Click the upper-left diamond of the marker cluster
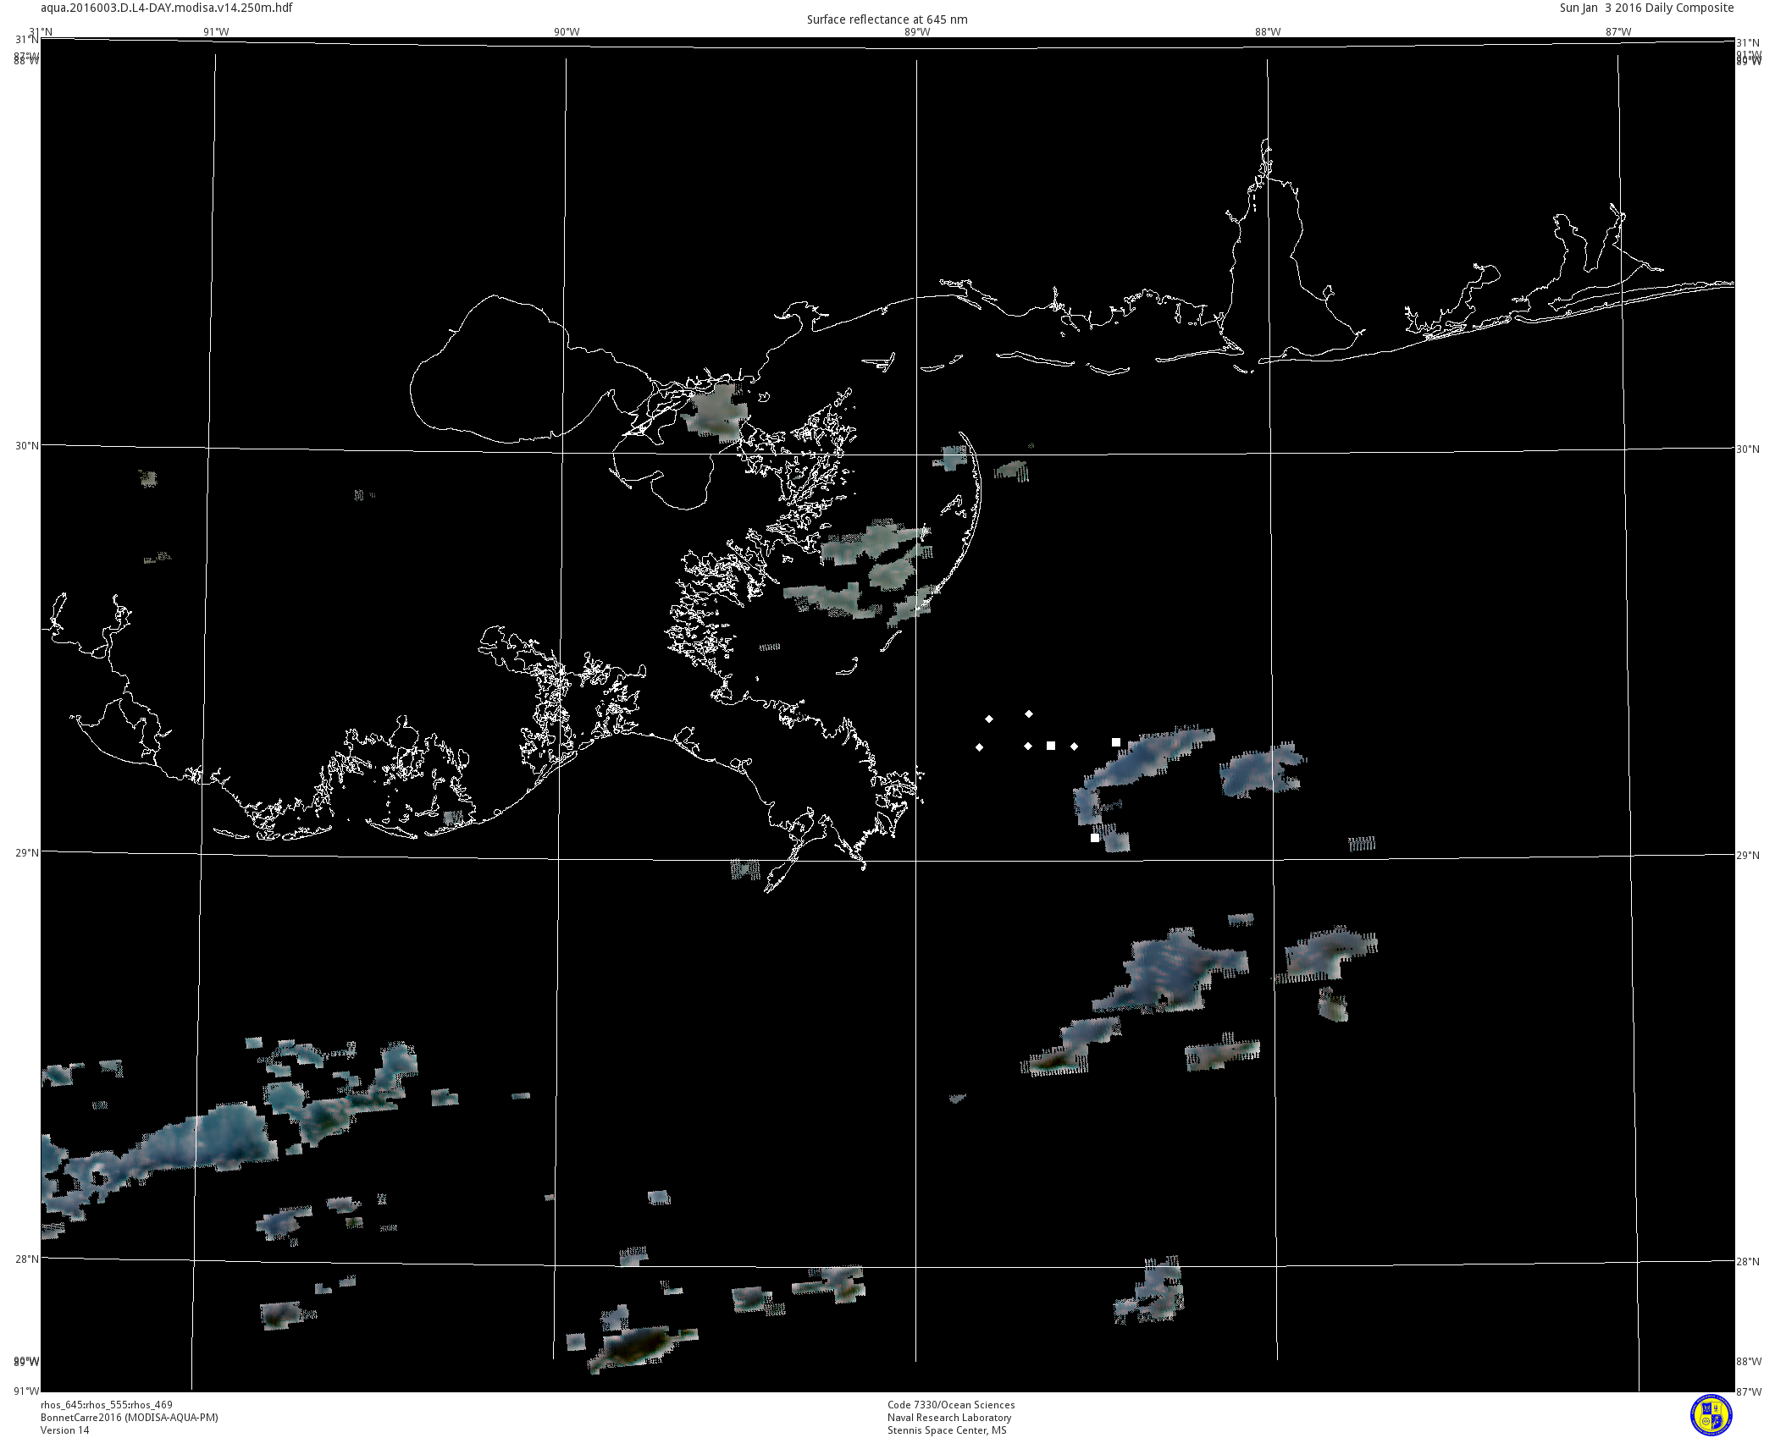This screenshot has height=1438, width=1775. pos(989,719)
